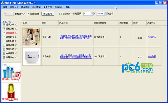
Task: Click the minimum price input field
Action: (x=87, y=13)
